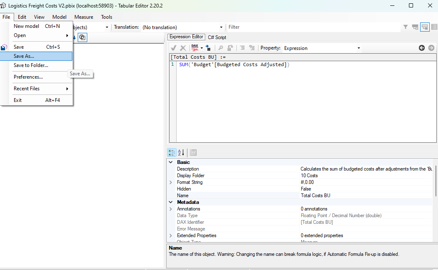Switch to the C# Script tab

[217, 37]
